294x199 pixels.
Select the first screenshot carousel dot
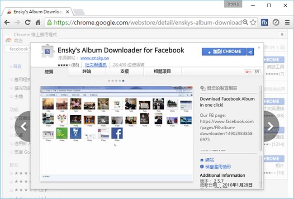point(109,81)
